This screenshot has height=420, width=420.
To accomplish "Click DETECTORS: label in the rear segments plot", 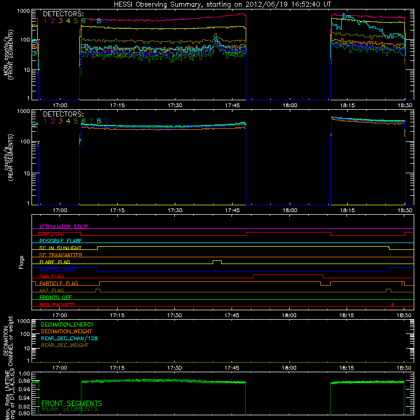I will (63, 114).
